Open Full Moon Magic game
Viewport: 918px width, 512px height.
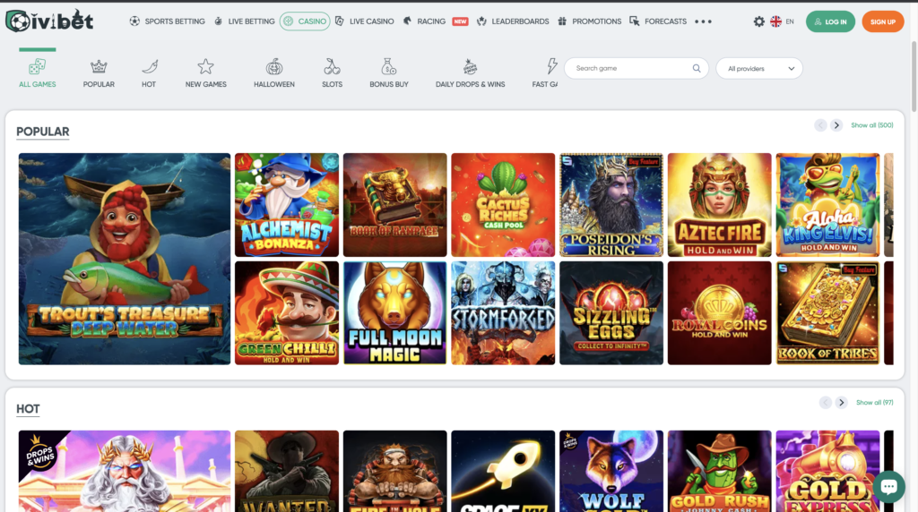click(395, 313)
